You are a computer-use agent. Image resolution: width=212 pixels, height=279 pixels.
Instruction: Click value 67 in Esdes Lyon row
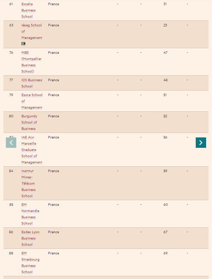click(x=165, y=232)
